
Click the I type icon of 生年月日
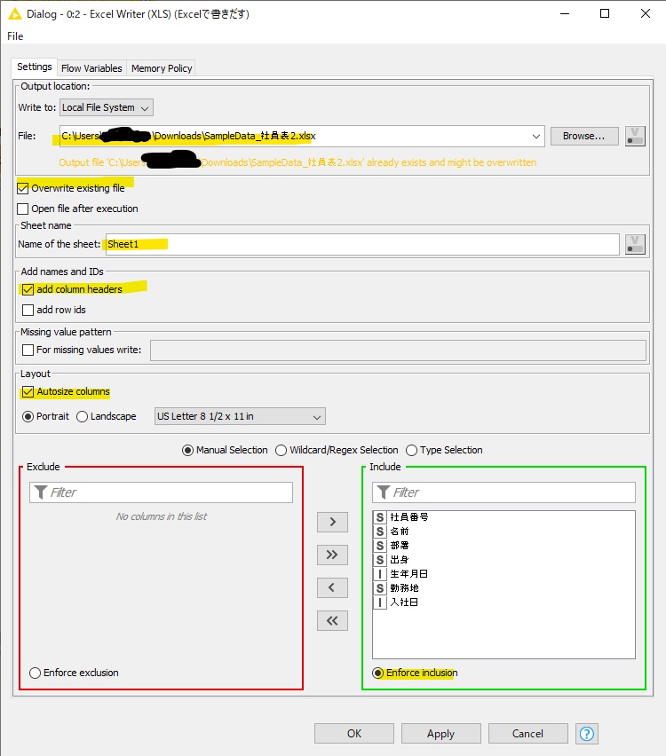(x=380, y=574)
